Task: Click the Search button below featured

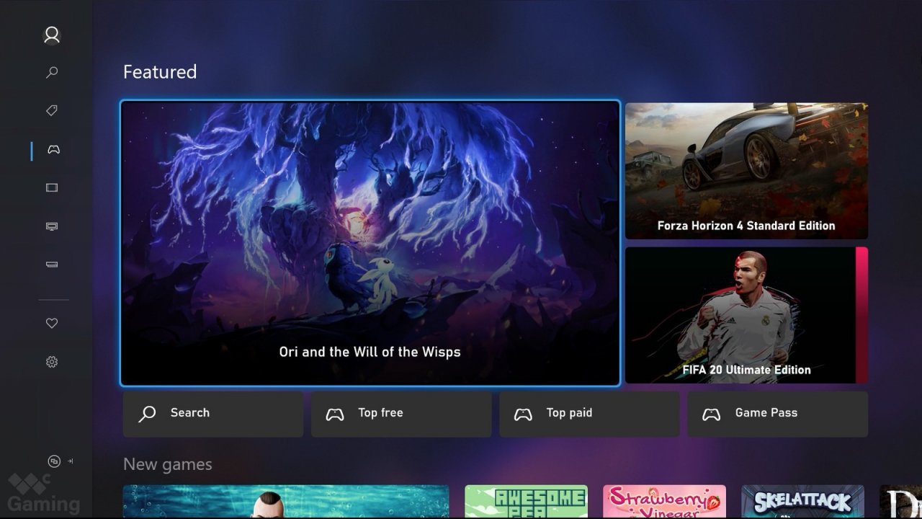Action: tap(213, 414)
